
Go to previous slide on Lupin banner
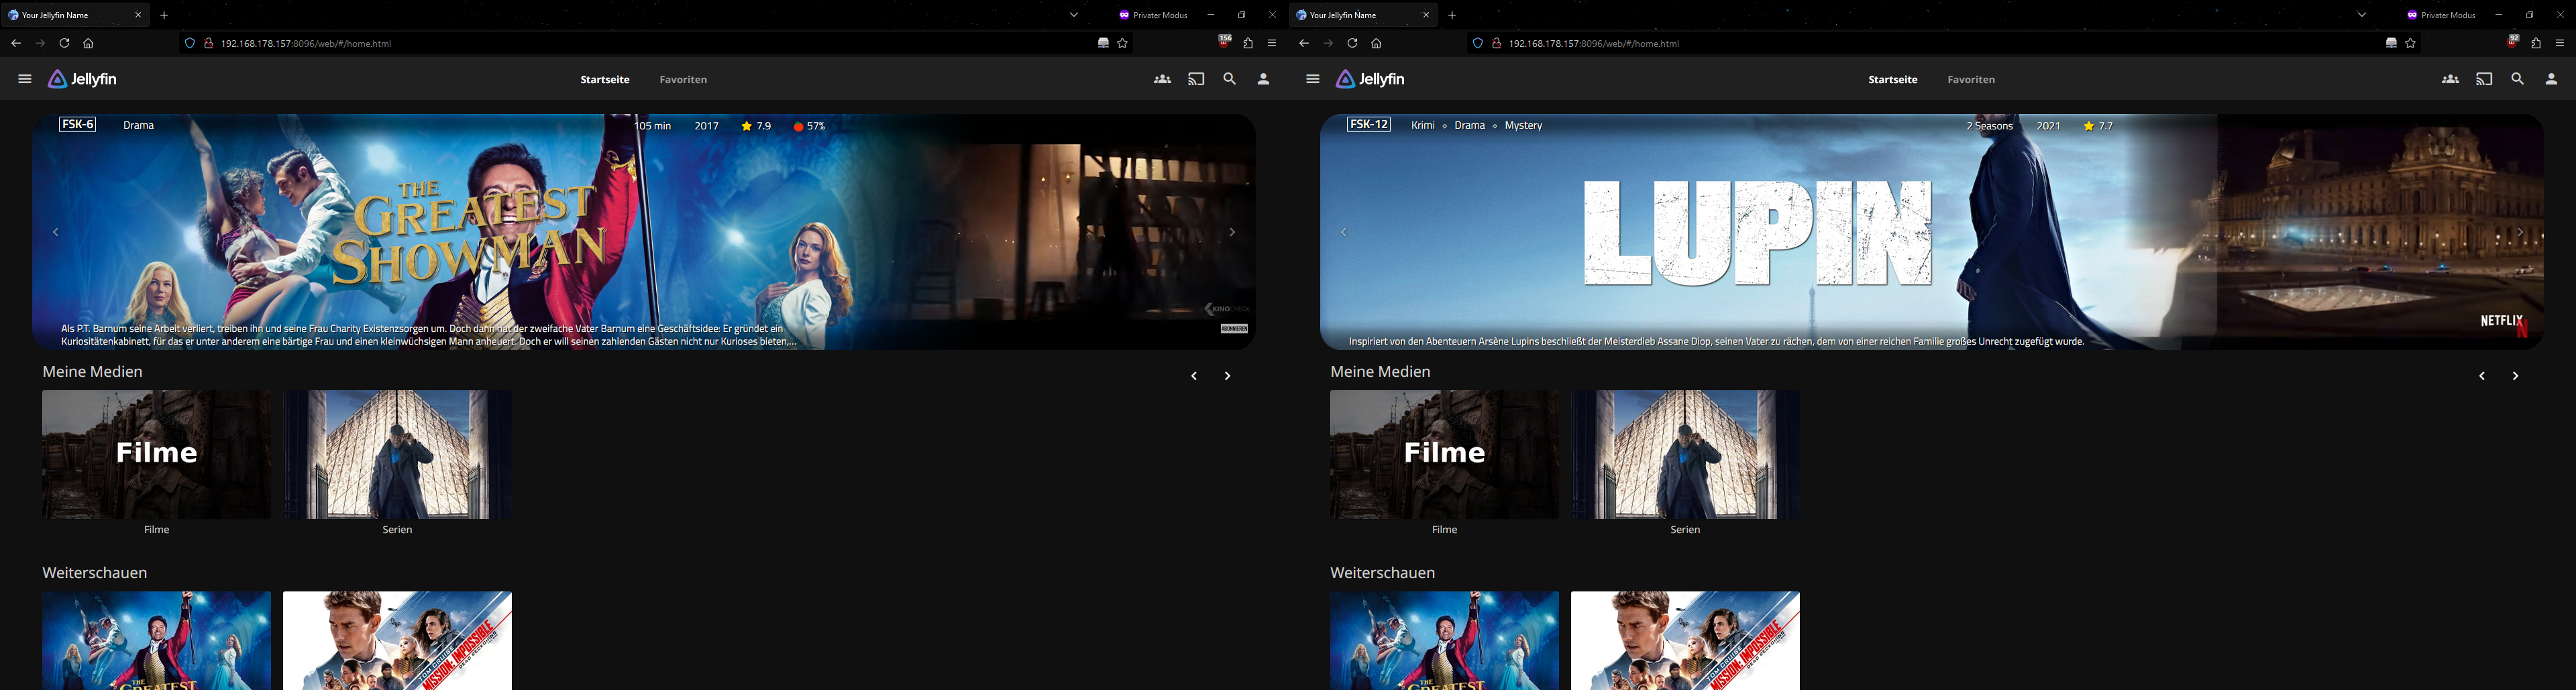1344,232
